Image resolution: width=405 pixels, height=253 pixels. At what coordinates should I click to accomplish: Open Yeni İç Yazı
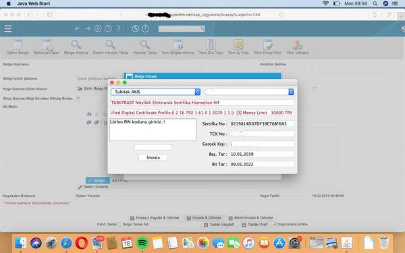click(x=238, y=47)
